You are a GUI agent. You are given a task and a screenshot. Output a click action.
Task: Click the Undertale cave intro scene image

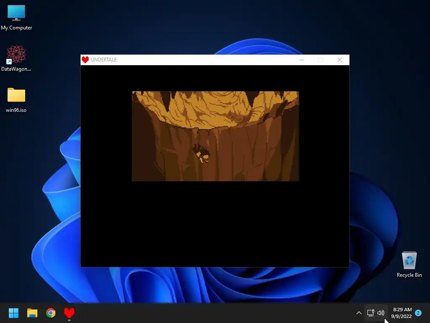pos(215,136)
